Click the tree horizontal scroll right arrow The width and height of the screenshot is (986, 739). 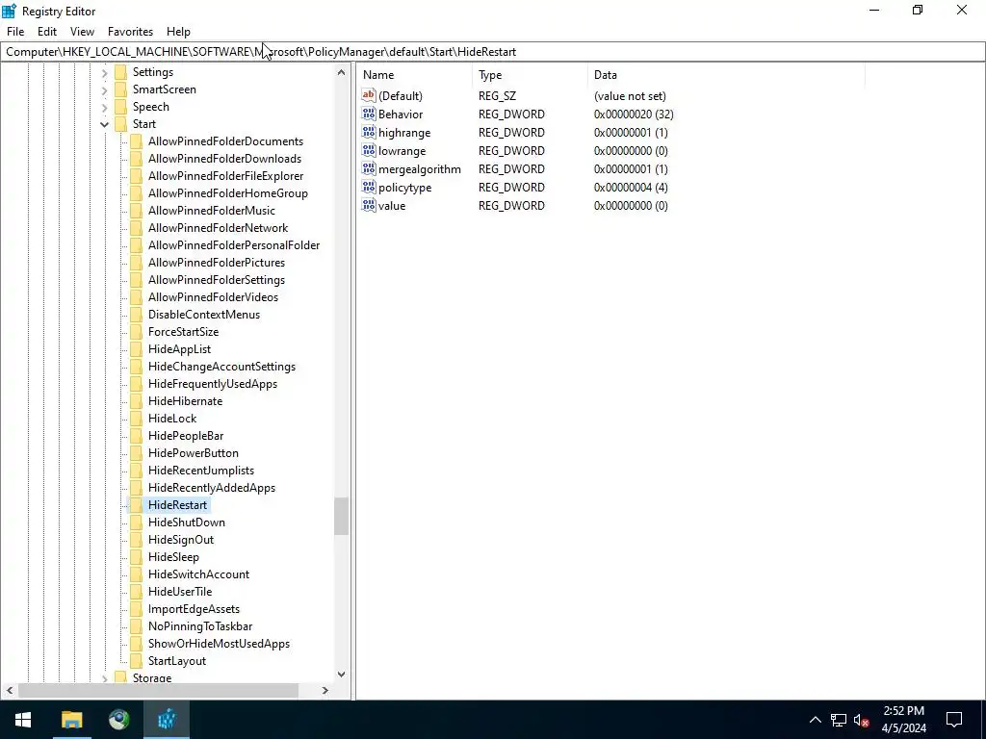(325, 690)
